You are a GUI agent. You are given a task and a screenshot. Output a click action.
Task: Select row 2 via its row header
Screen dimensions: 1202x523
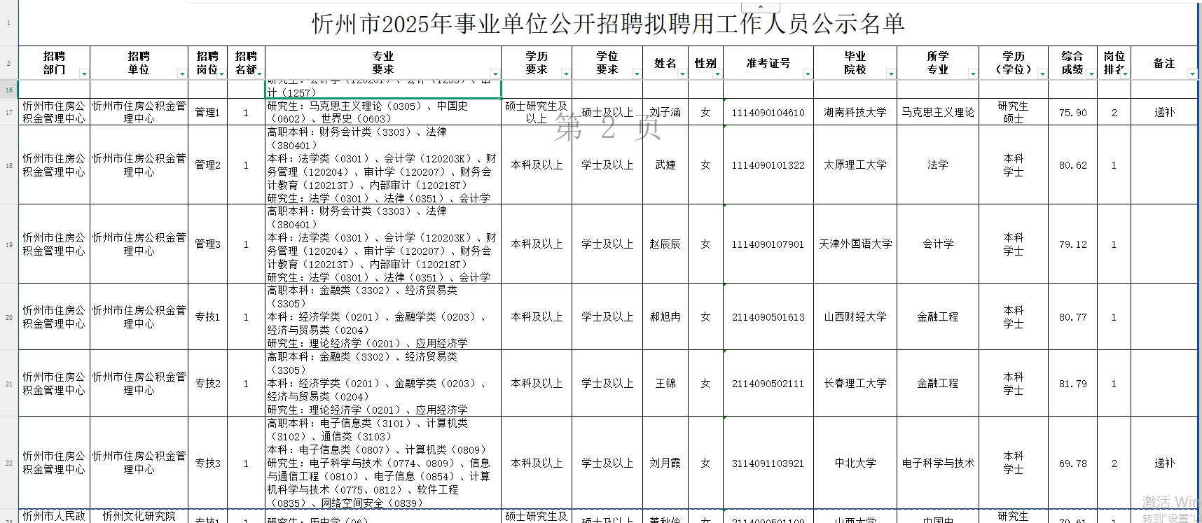(x=9, y=63)
